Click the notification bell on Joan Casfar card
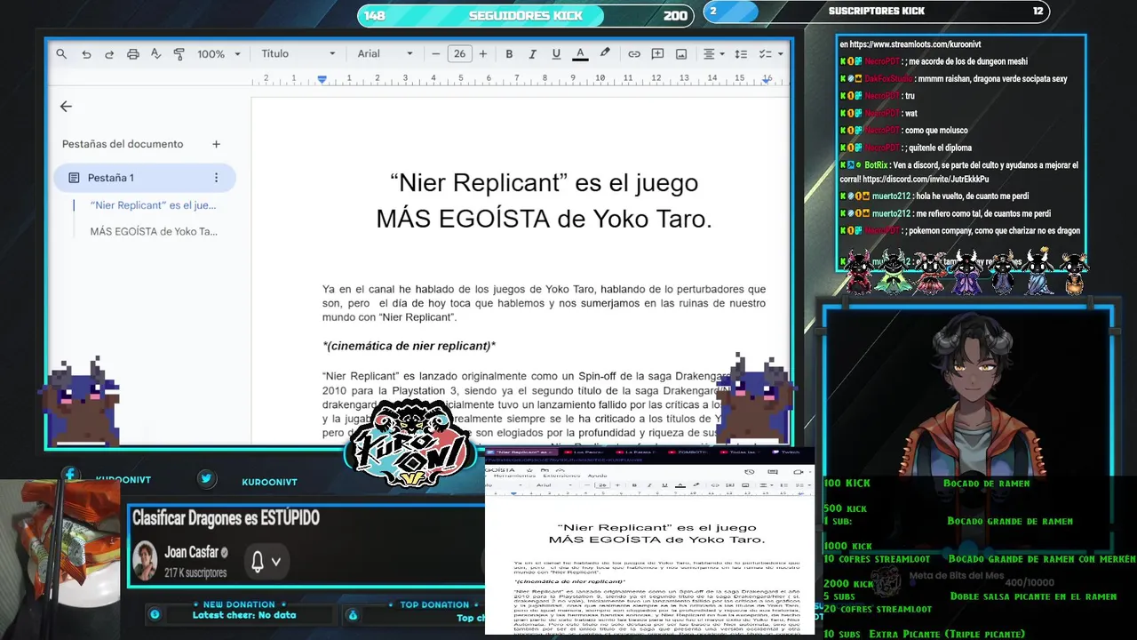This screenshot has width=1137, height=640. pos(258,562)
